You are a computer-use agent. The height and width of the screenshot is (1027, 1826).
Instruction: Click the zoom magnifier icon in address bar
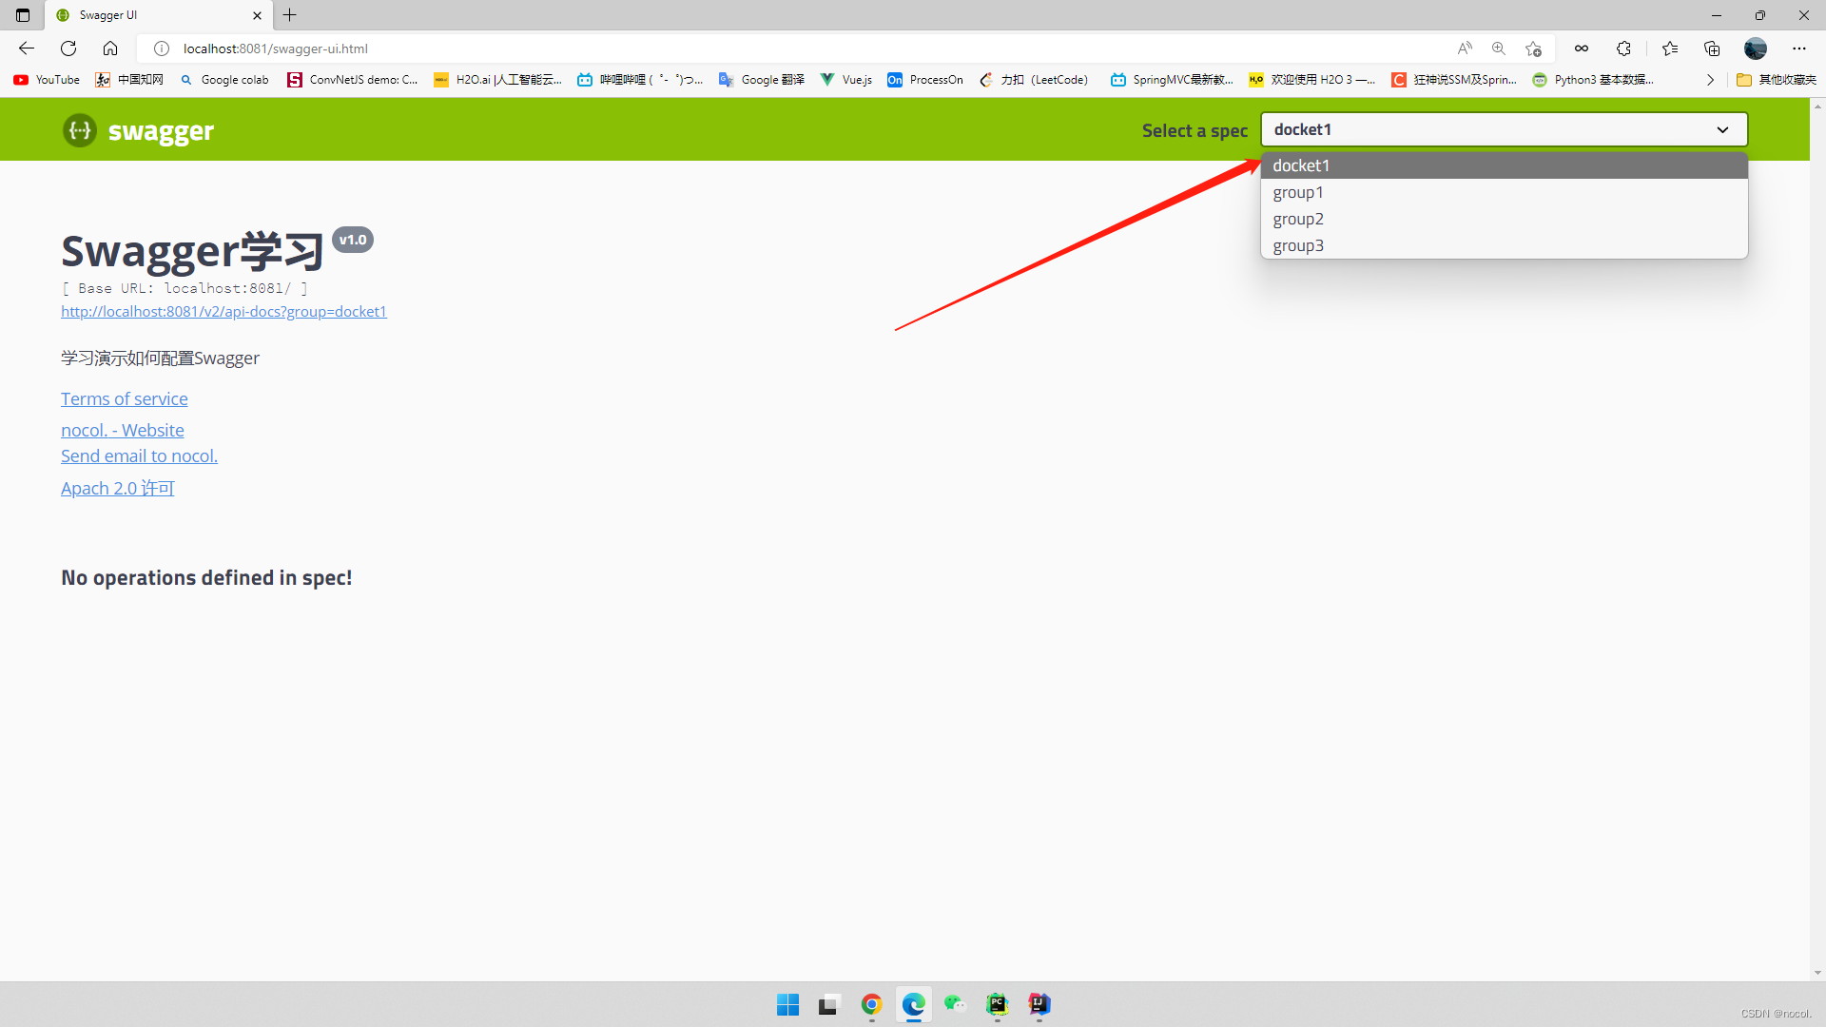click(x=1499, y=48)
